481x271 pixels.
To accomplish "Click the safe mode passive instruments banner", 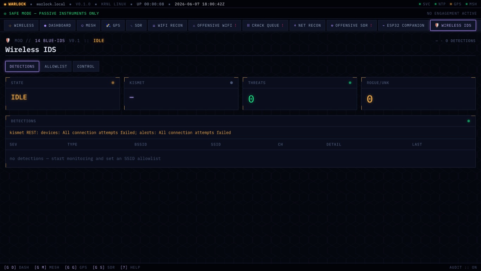I will coord(51,13).
